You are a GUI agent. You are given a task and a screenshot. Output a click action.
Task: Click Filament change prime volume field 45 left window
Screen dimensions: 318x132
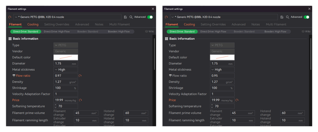tap(86, 113)
